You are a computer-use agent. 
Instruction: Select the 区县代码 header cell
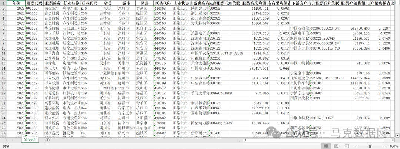click(x=163, y=4)
